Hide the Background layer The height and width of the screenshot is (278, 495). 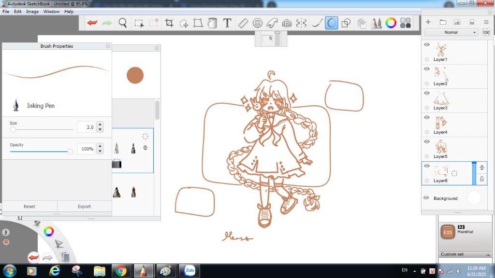426,198
